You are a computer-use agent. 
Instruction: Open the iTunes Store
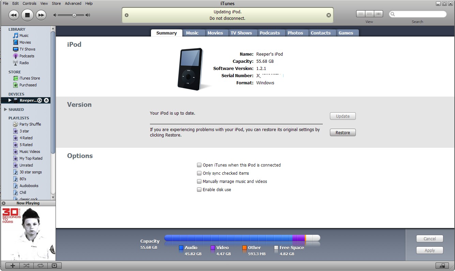pos(30,78)
